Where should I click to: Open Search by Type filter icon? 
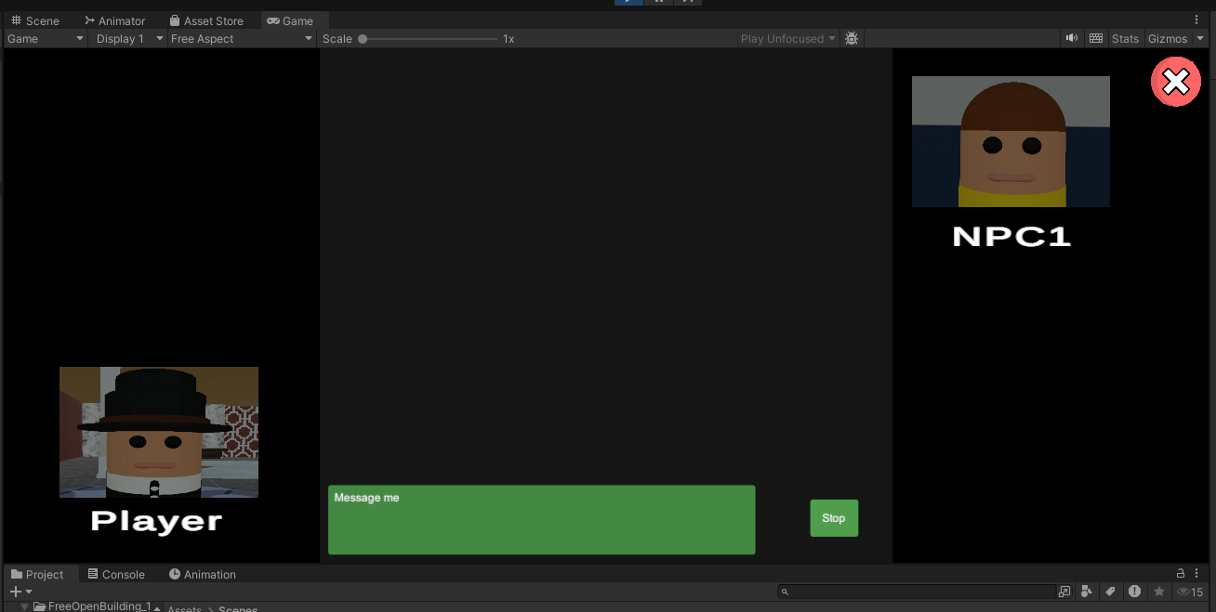pos(1087,592)
